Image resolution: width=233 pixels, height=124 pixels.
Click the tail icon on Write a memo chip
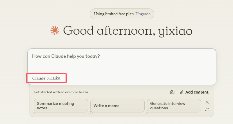tap(91, 112)
